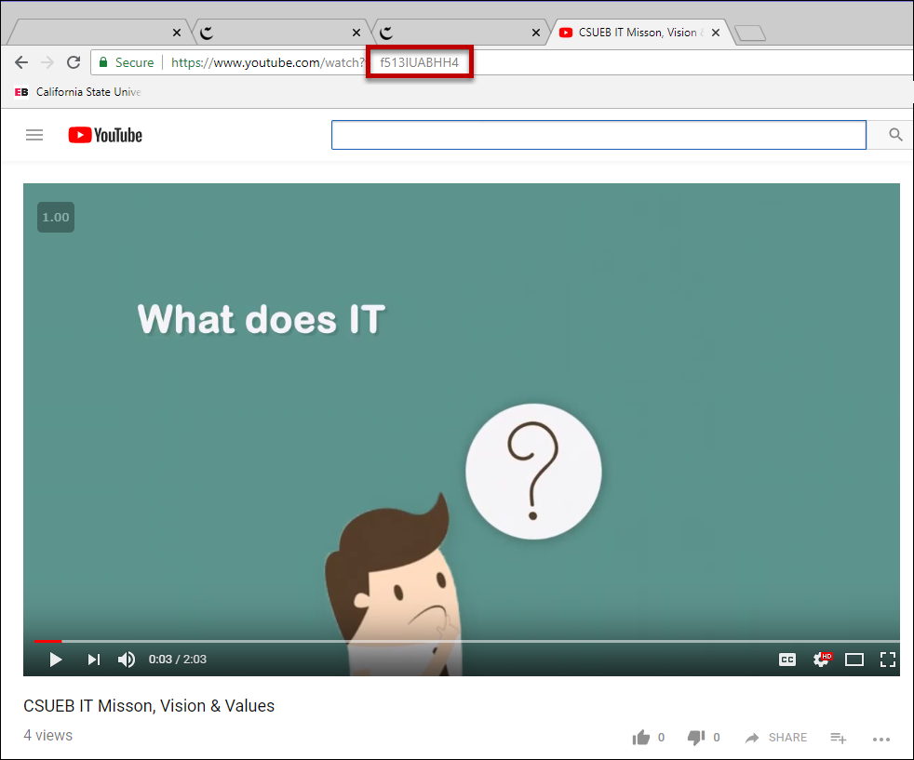
Task: Play the video
Action: click(56, 660)
